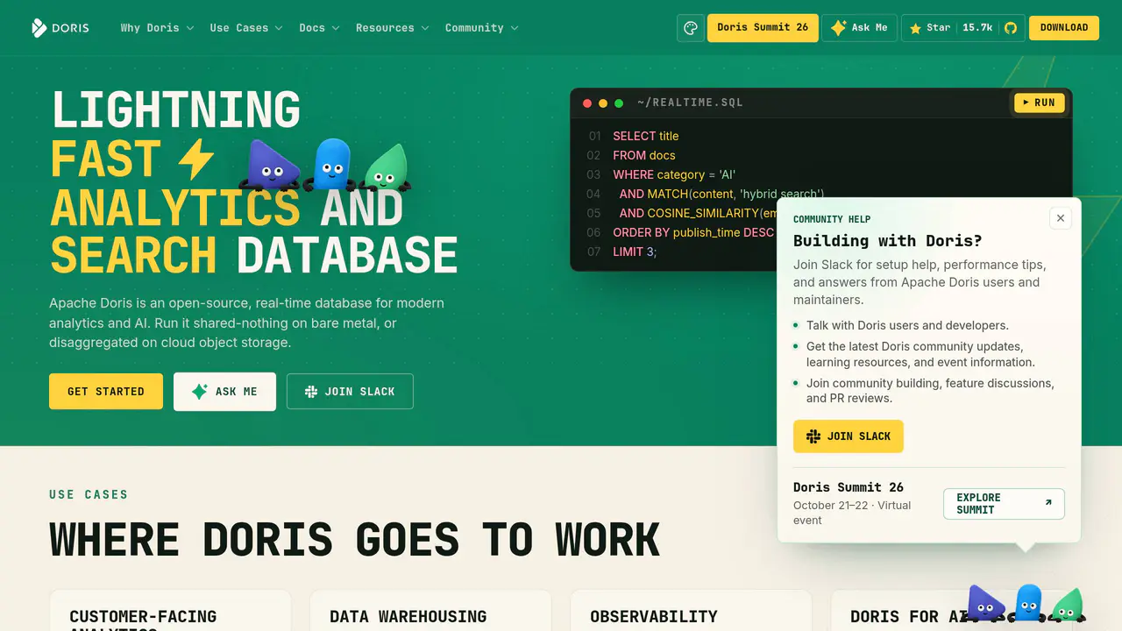Viewport: 1122px width, 631px height.
Task: Click the Download button
Action: 1064,28
